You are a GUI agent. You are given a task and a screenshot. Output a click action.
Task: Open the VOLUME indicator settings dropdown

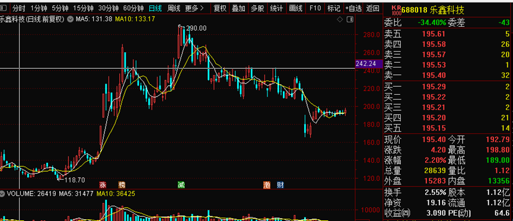(4, 194)
